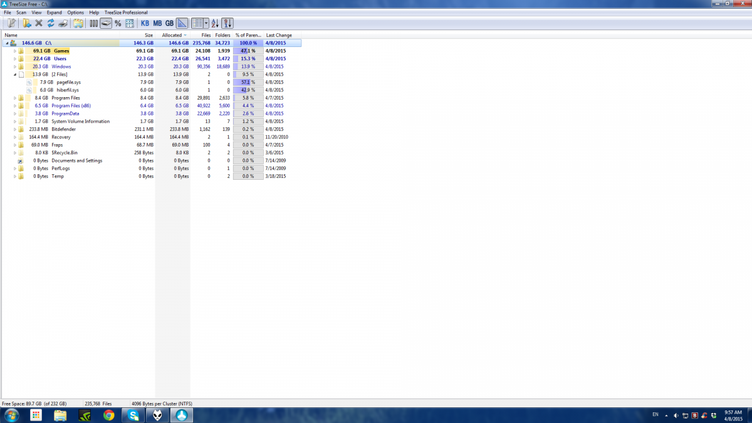Click the printer icon to print report
The image size is (752, 423).
[63, 23]
